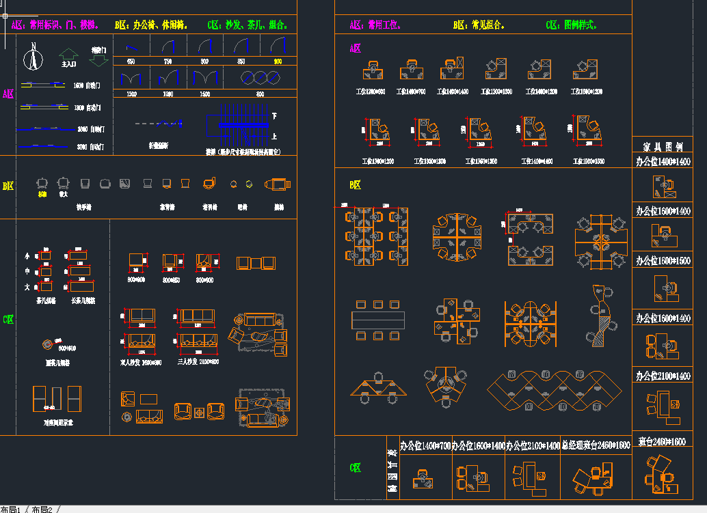707x513 pixels.
Task: Pick the 1500 double door symbol
Action: click(x=204, y=78)
